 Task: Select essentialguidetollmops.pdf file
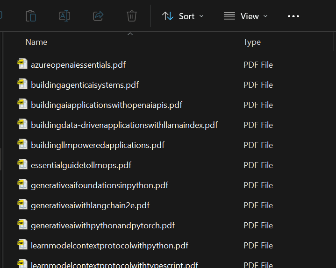point(81,165)
